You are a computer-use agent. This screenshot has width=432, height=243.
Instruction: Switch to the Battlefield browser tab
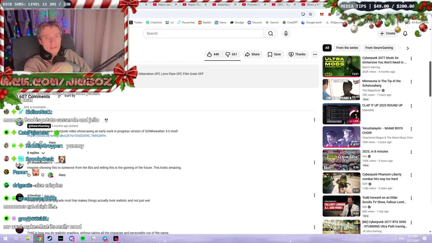(224, 5)
